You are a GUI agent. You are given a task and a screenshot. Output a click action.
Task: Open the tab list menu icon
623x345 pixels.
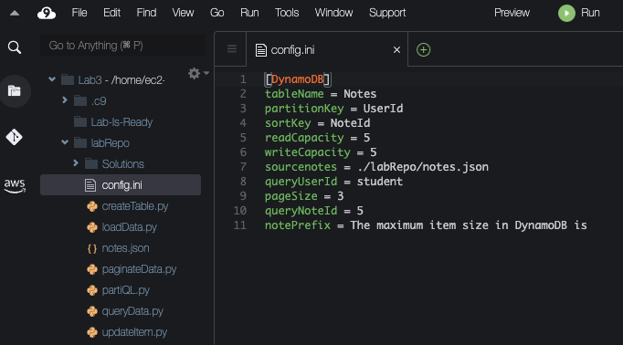232,49
